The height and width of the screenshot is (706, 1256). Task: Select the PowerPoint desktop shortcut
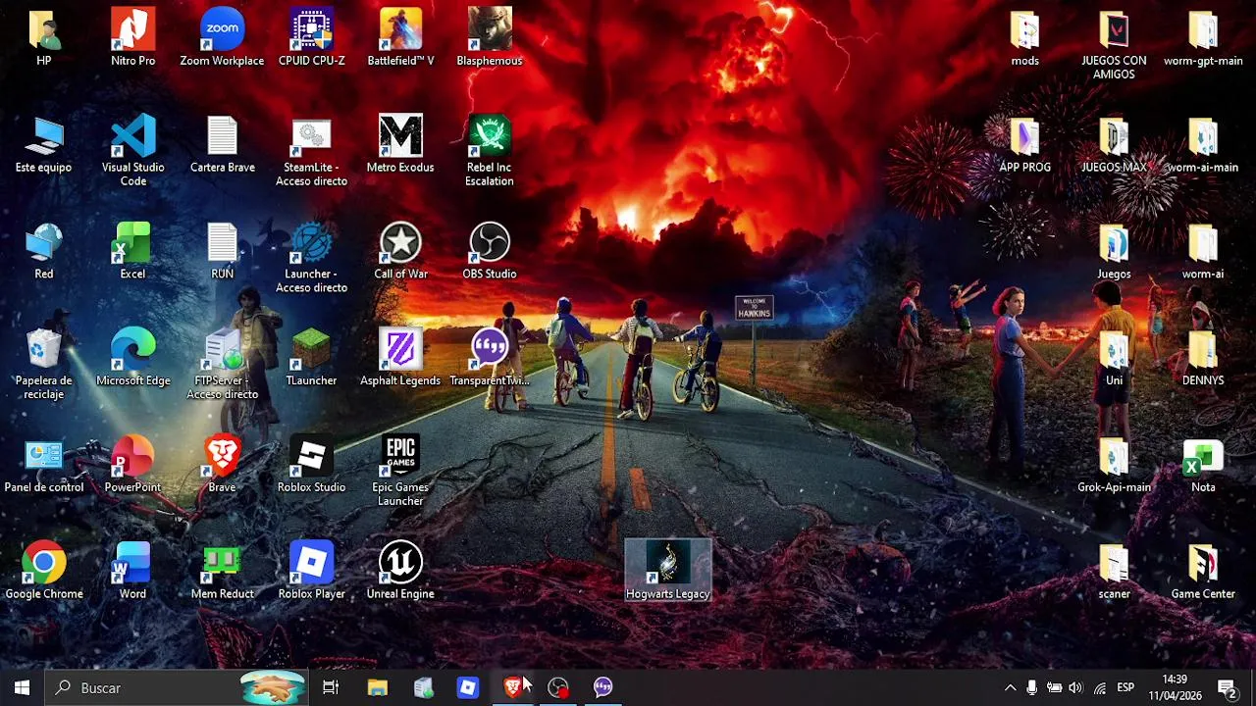132,465
